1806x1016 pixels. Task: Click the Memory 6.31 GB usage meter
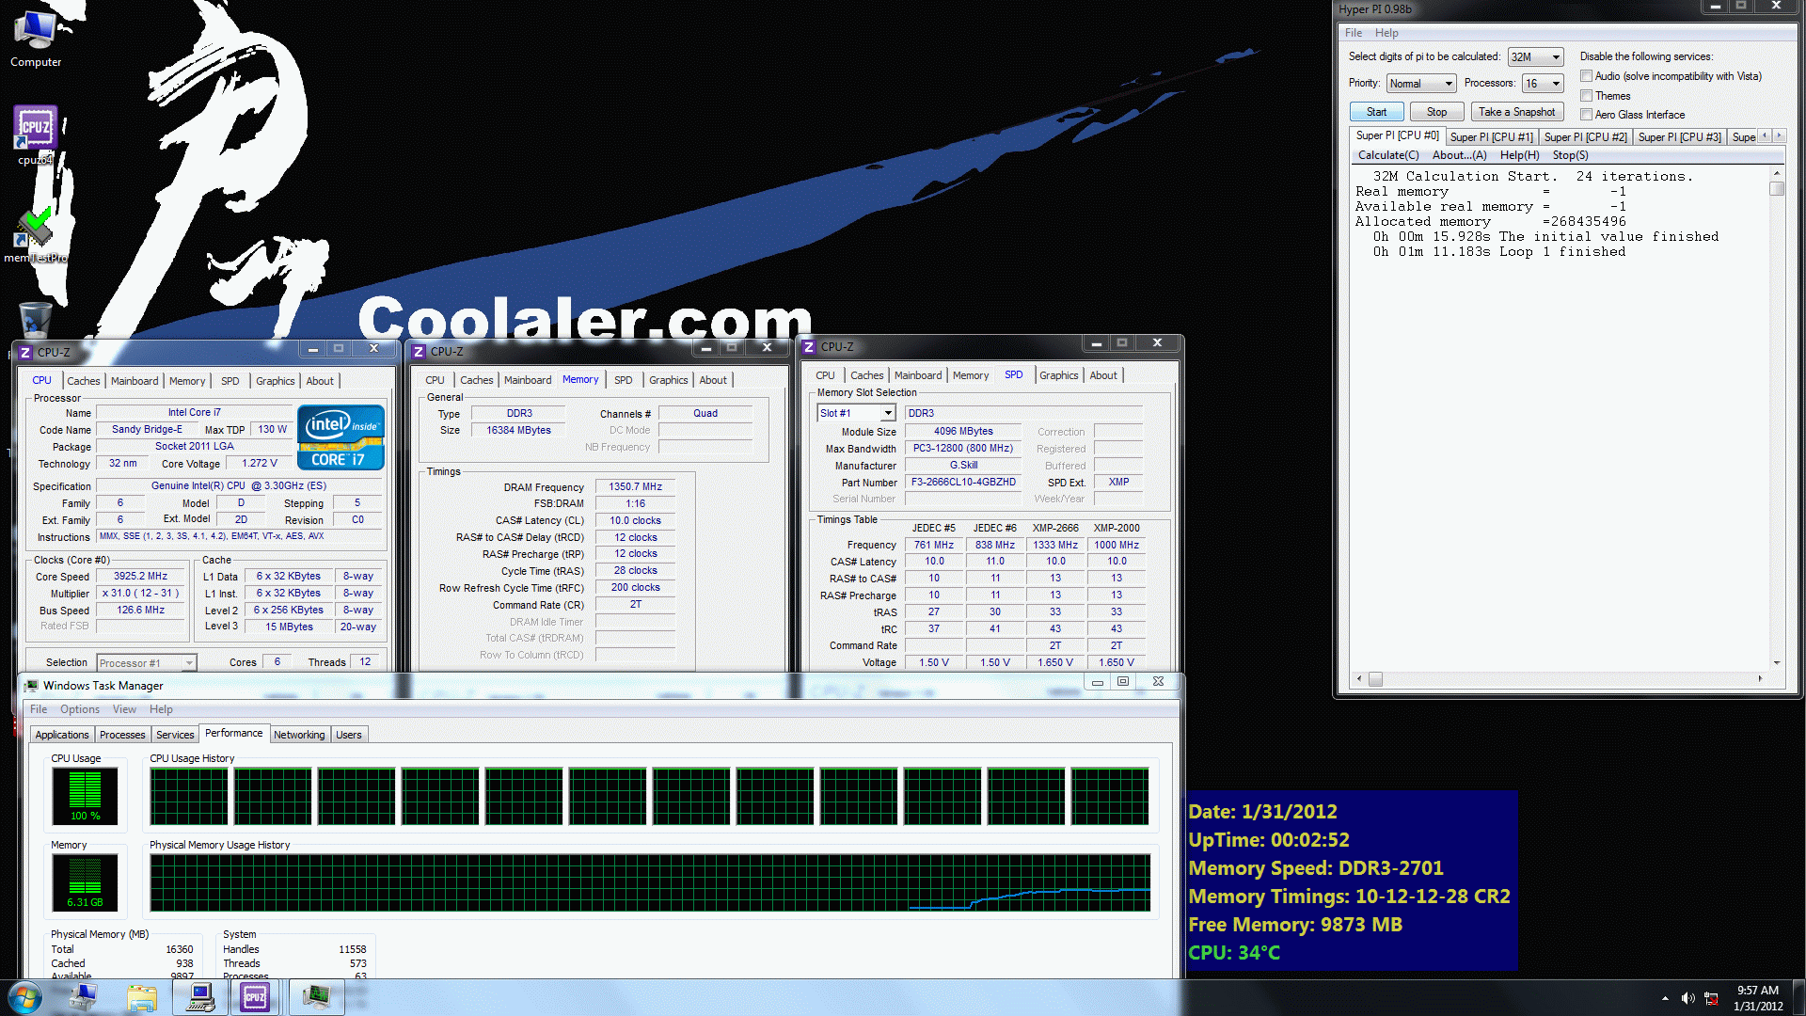pos(85,882)
